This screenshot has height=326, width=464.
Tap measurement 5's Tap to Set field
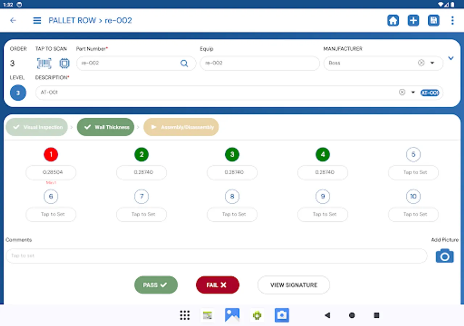click(413, 172)
